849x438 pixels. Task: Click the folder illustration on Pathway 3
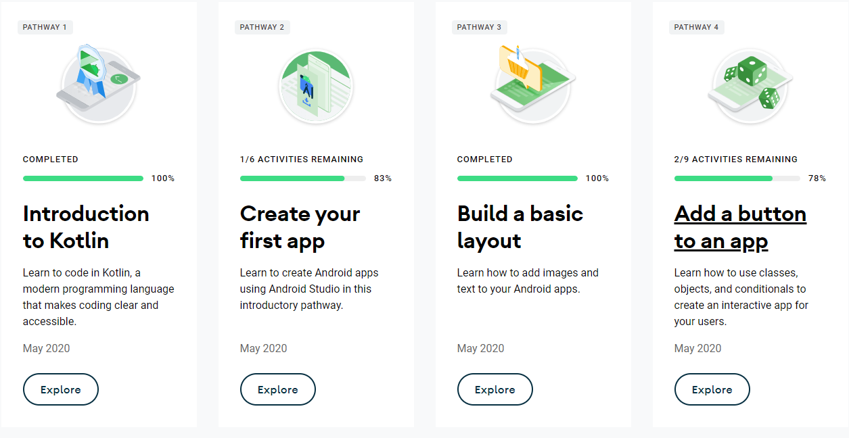(532, 84)
